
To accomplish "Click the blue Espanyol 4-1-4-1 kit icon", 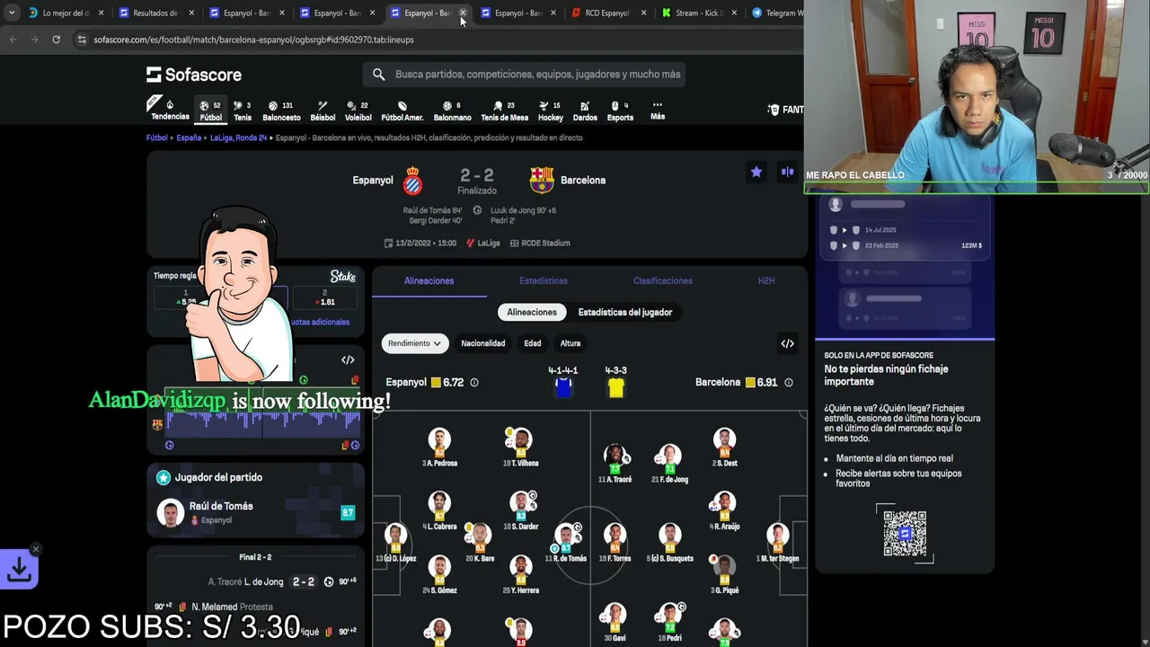I will tap(563, 387).
